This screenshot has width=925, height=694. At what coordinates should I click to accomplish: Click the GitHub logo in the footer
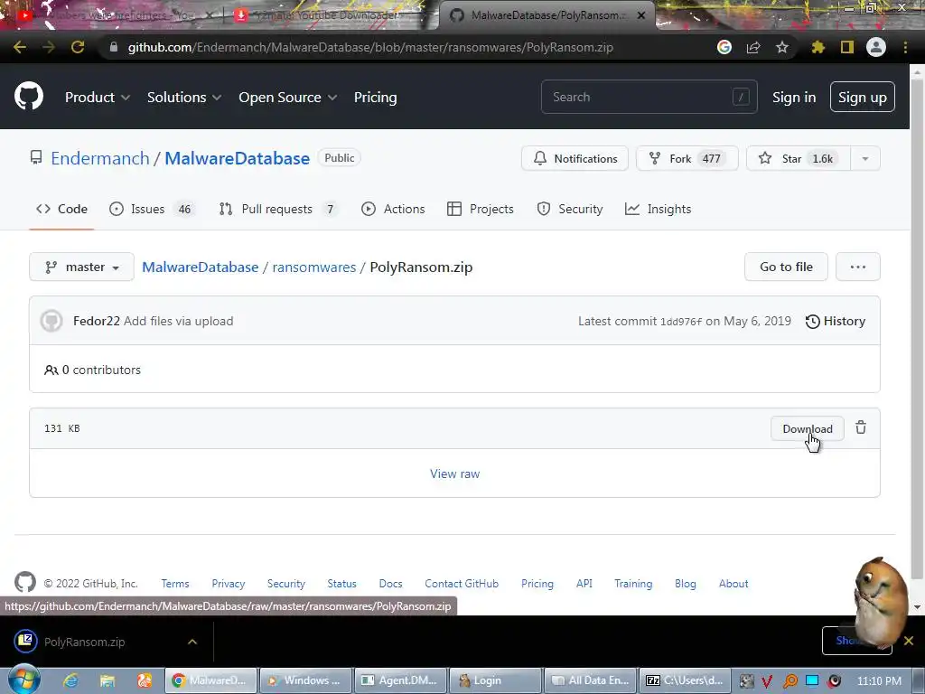[x=25, y=582]
